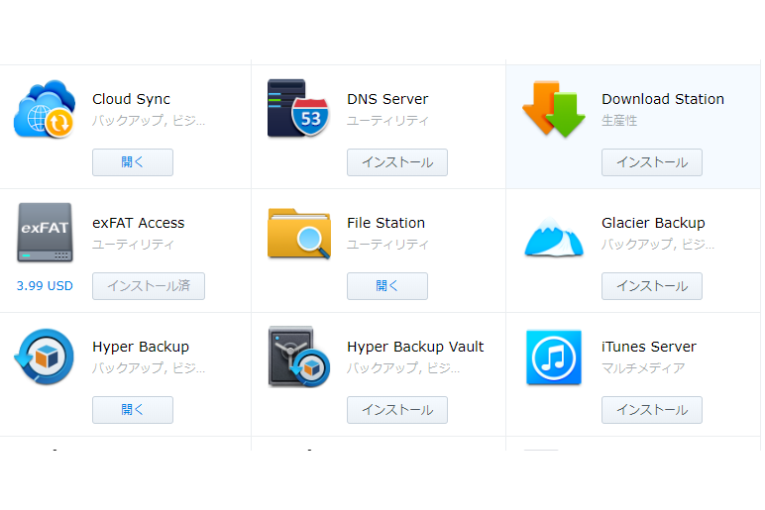This screenshot has width=765, height=510.
Task: Select the Download Station title text
Action: coord(663,99)
